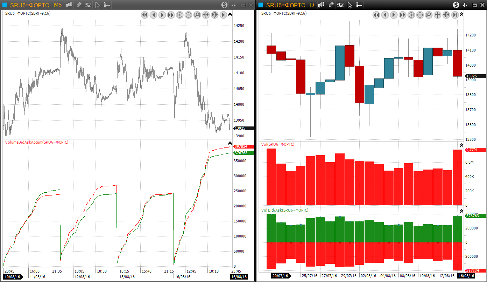Click the candlestick chart type icon in M5 window
Viewport: 487px width, 282px height.
(x=69, y=5)
